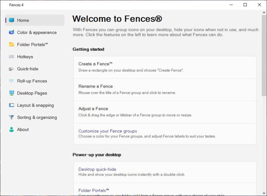Image resolution: width=267 pixels, height=196 pixels.
Task: Click the About person icon
Action: 11,129
